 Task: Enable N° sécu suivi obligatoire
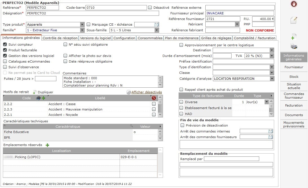65,45
